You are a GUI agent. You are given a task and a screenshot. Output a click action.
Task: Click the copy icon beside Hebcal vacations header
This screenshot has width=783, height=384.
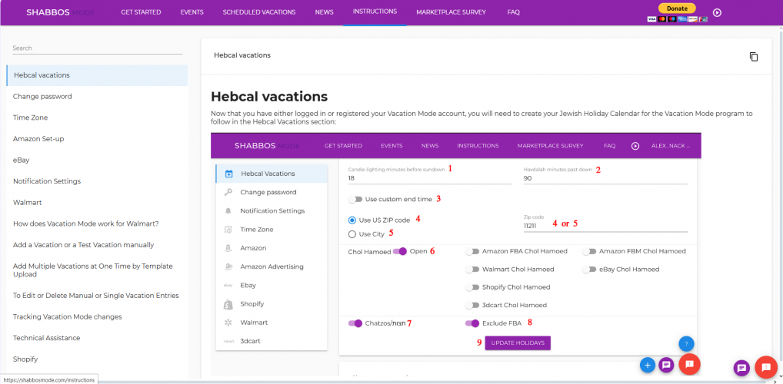tap(754, 56)
